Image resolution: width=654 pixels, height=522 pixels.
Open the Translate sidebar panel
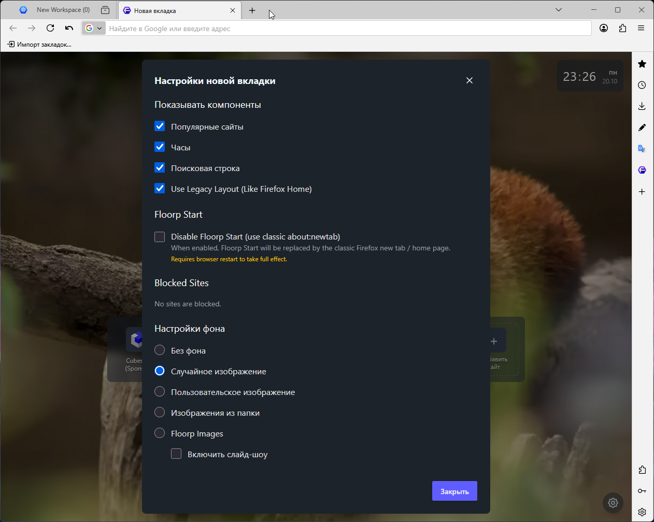[642, 149]
